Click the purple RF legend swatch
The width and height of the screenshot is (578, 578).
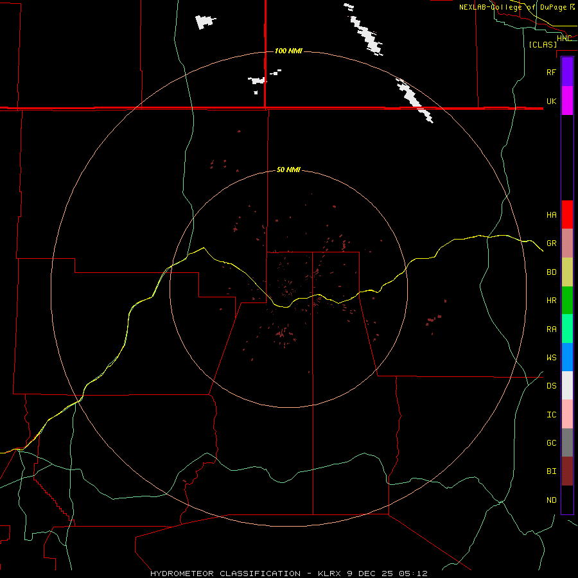[567, 72]
